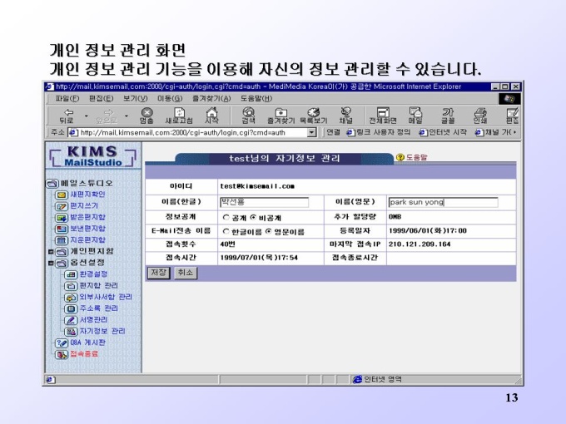Click the 편지쓰기 compose icon in sidebar
This screenshot has width=566, height=424.
[62, 206]
